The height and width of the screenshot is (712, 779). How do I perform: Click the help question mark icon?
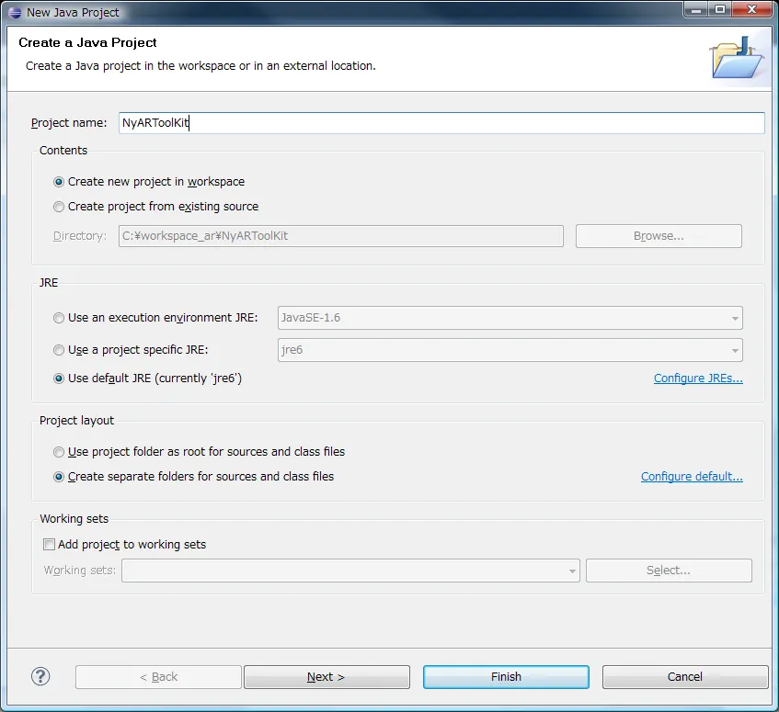coord(40,676)
